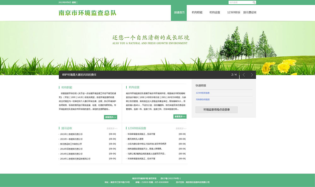Open the 频道首页 navigation tab
Image resolution: width=315 pixels, height=187 pixels.
coord(179,13)
